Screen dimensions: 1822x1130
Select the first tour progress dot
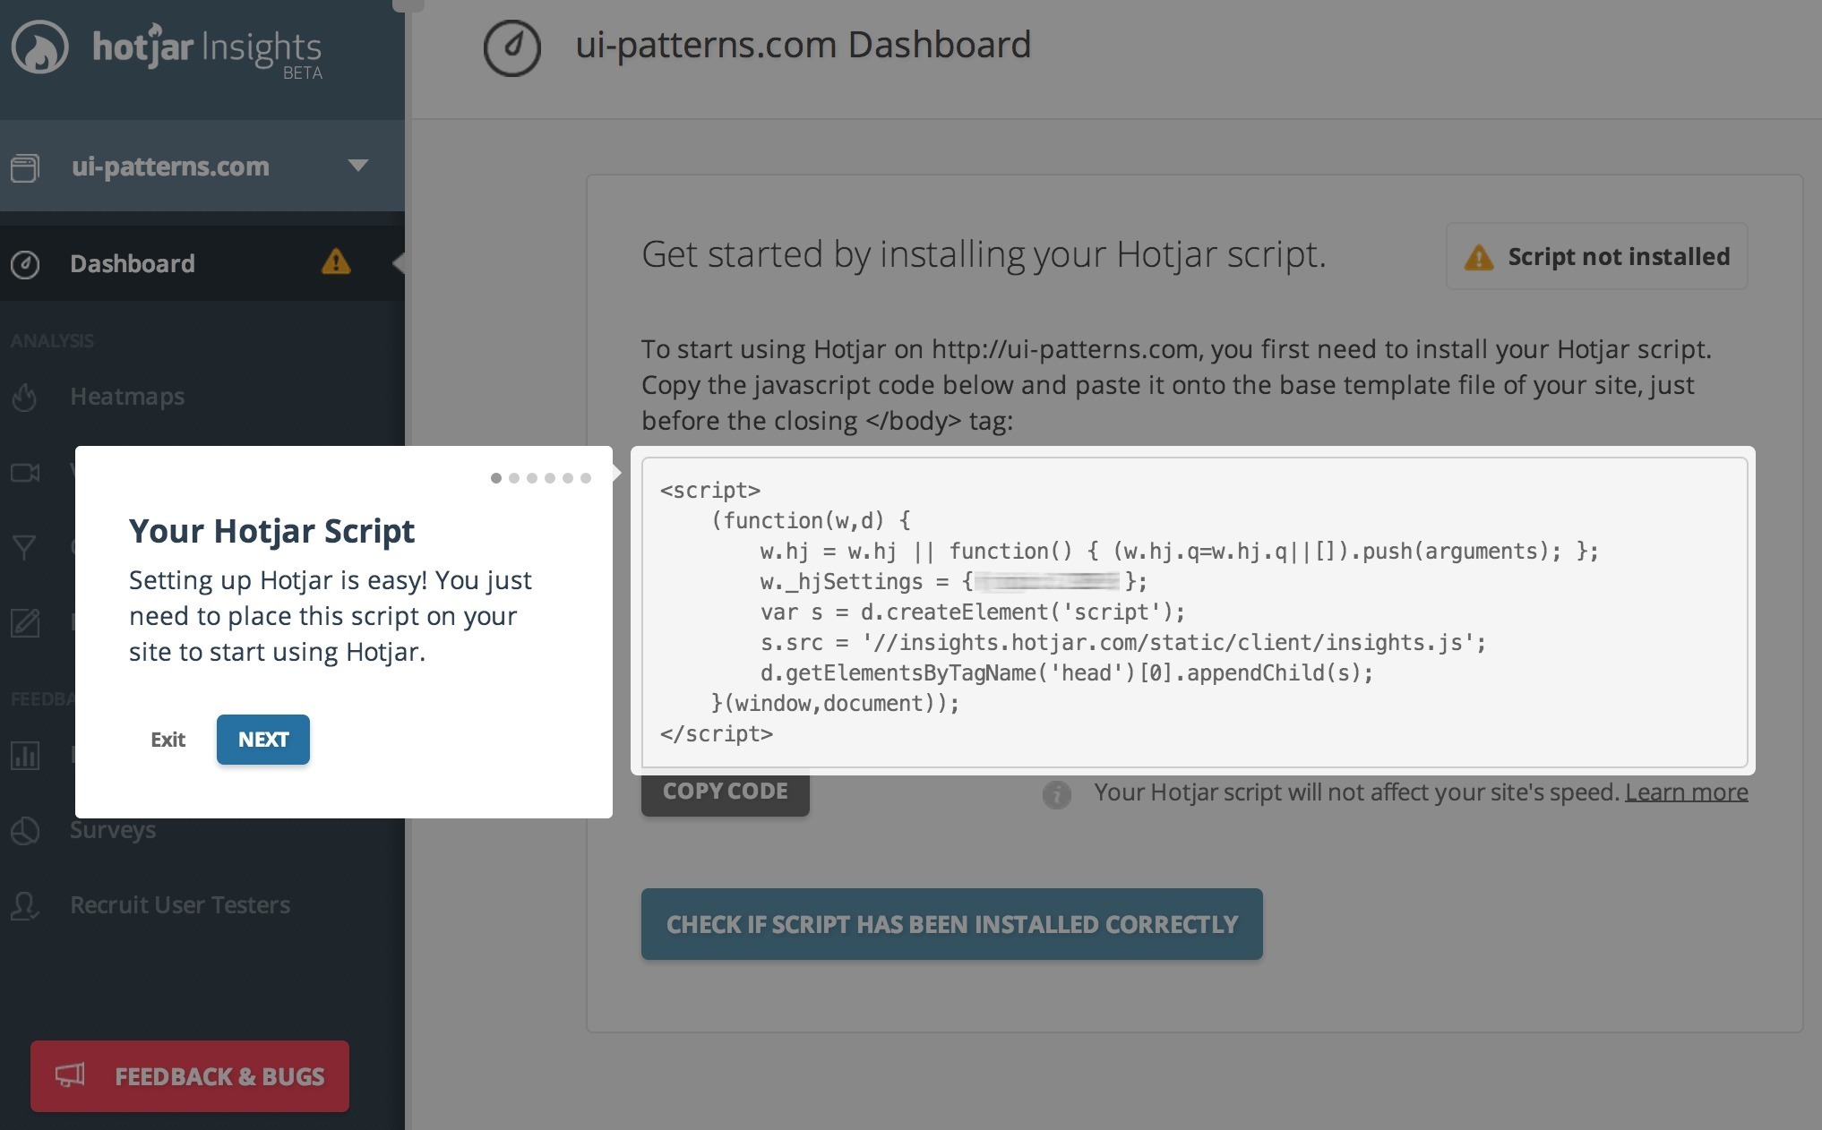click(x=495, y=478)
